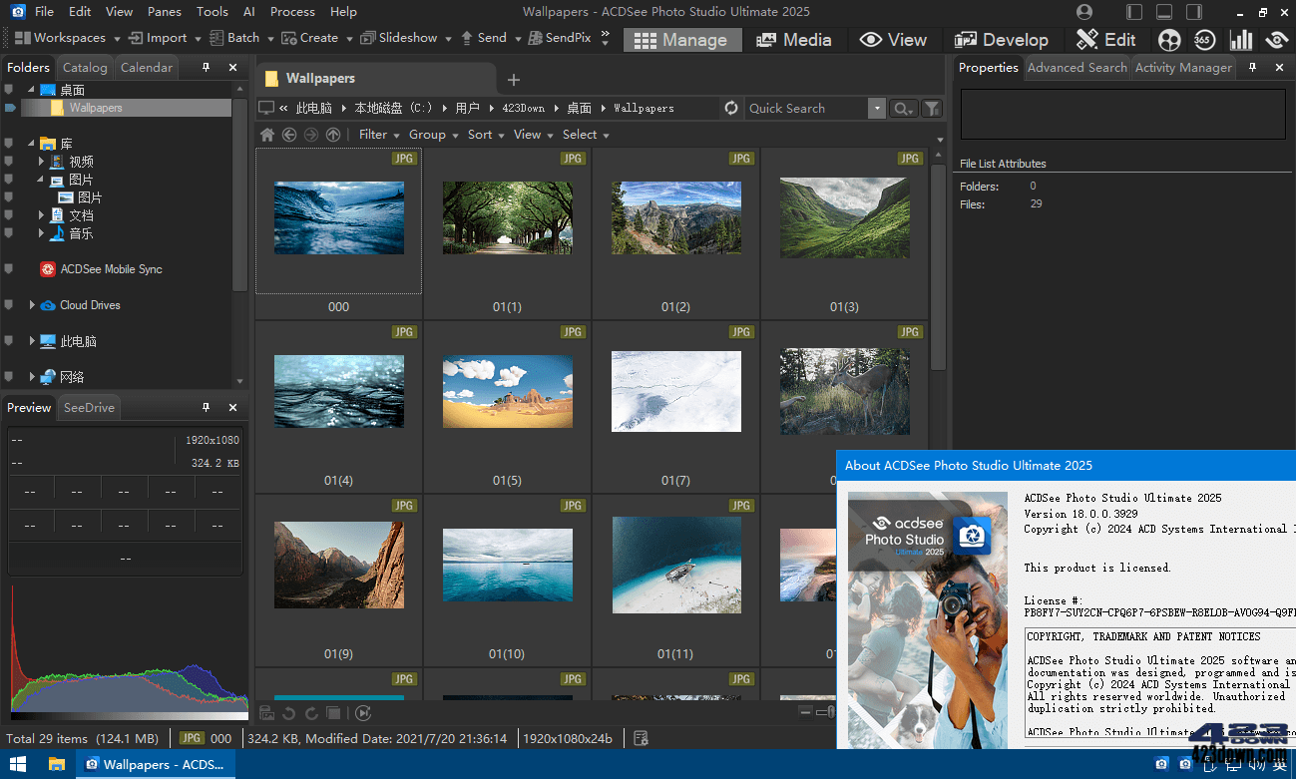Rotate the selected image counterclockwise
Viewport: 1296px width, 779px height.
point(289,713)
